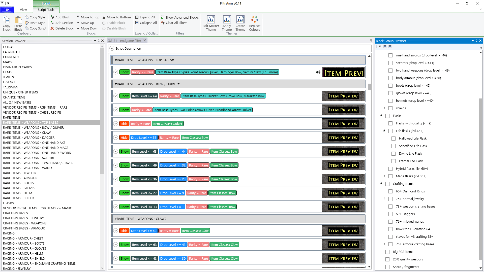Move block down
Image resolution: width=484 pixels, height=272 pixels.
coord(87,28)
